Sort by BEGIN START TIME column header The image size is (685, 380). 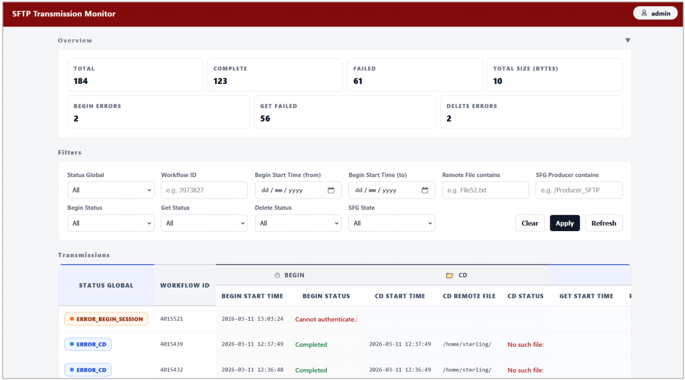coord(253,296)
